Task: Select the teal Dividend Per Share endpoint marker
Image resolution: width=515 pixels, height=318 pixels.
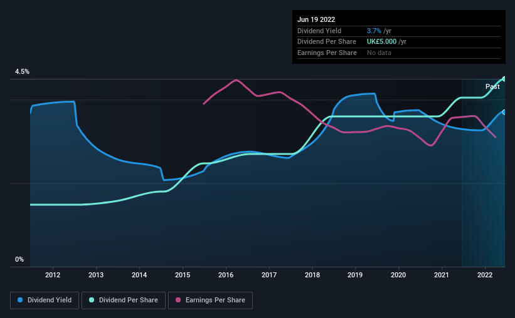Action: tap(504, 79)
